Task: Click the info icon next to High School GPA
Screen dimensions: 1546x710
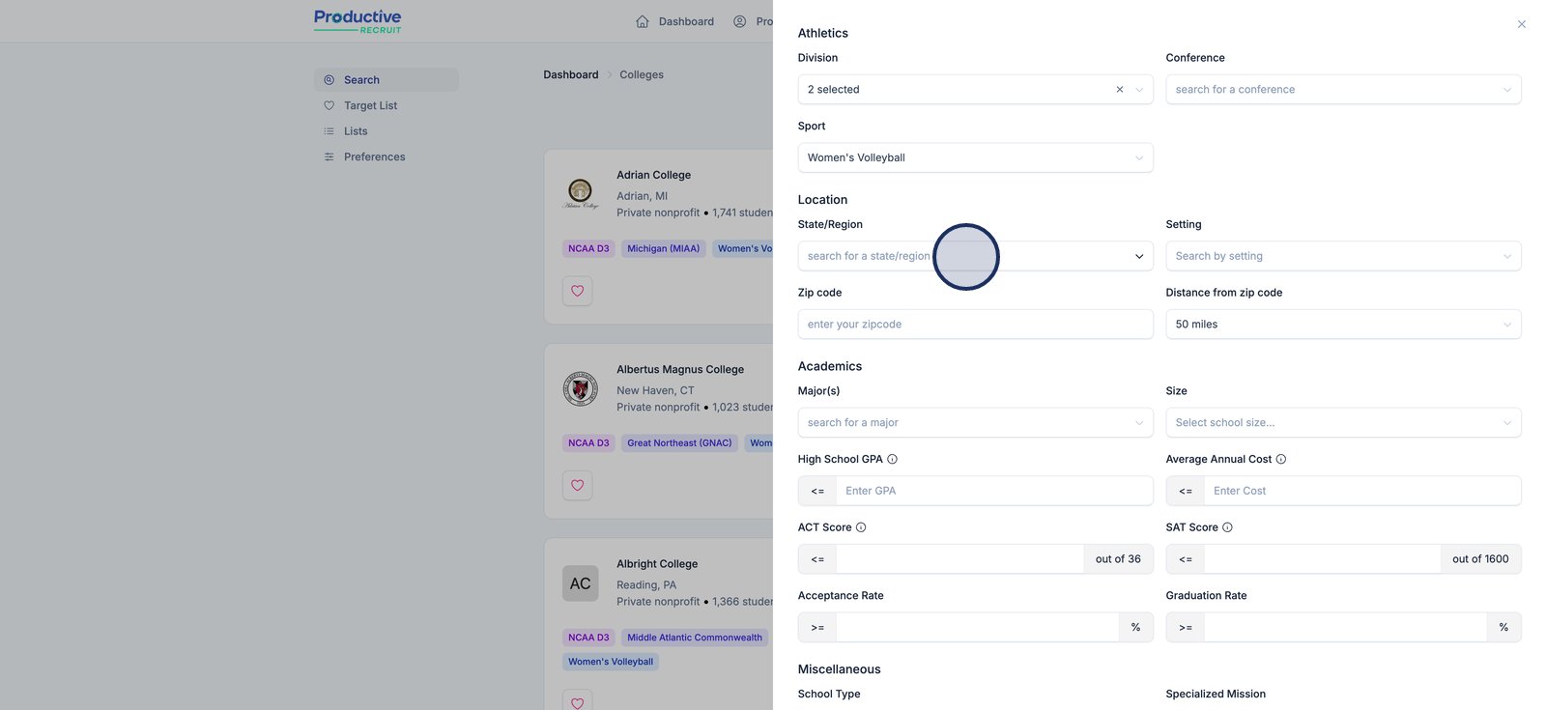Action: pos(892,459)
